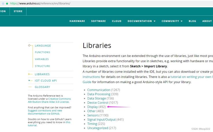Open the Display libraries link

[x=92, y=107]
